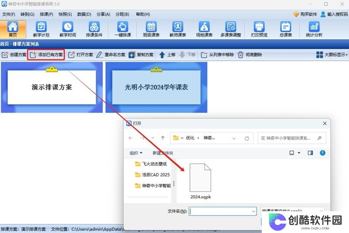Open the 首页 home icon

13,29
